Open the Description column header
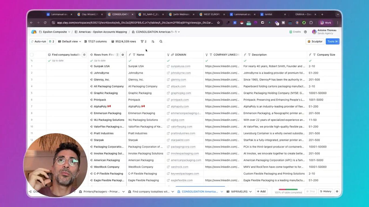The height and width of the screenshot is (207, 369). pyautogui.click(x=274, y=55)
